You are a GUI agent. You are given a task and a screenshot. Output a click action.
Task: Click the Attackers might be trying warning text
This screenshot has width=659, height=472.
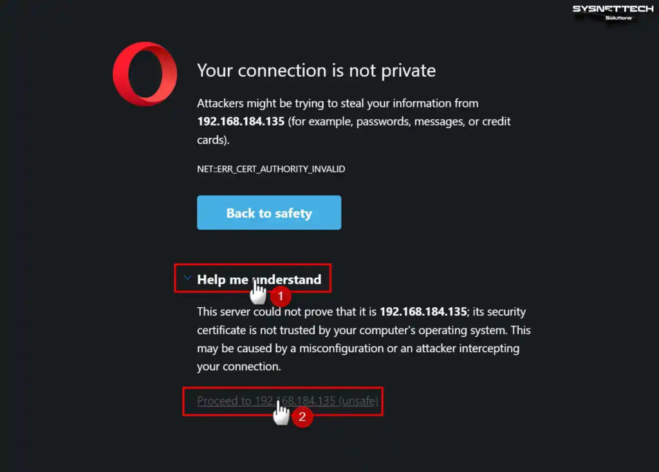click(x=354, y=122)
